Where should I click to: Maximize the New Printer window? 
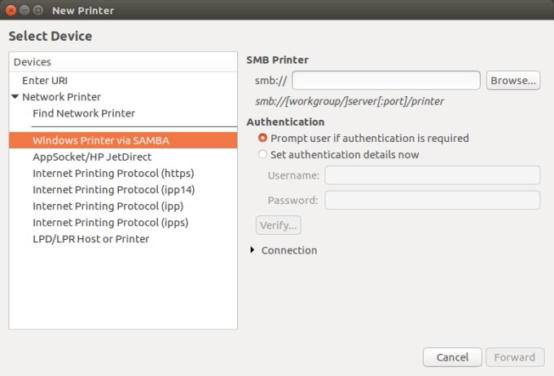pos(38,11)
